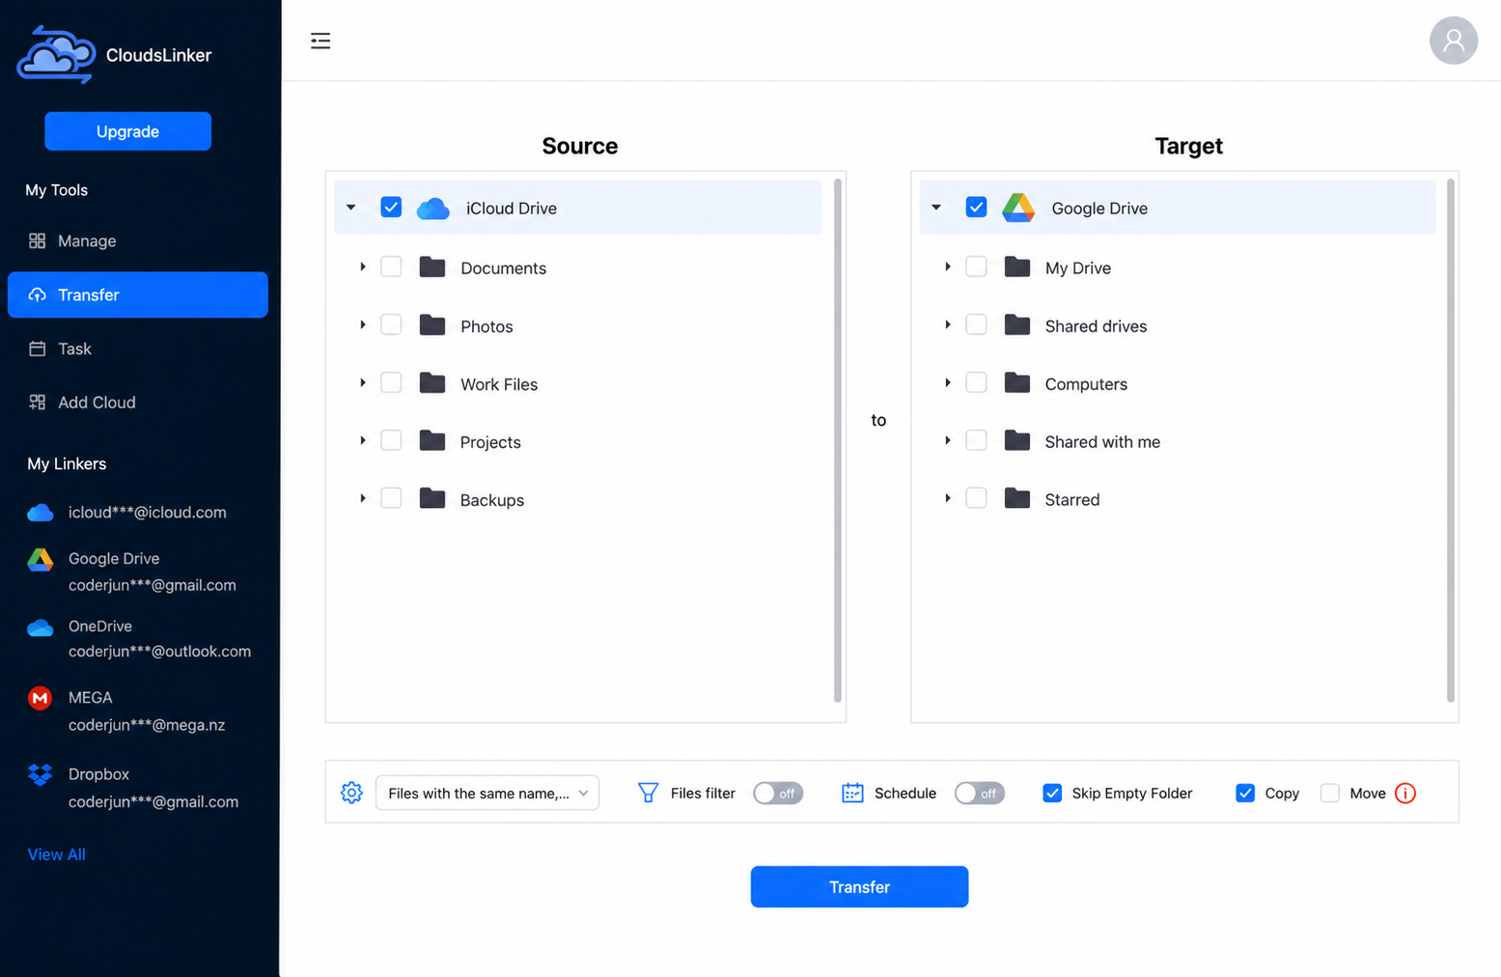This screenshot has height=977, width=1501.
Task: Select the Shared with me label
Action: click(1102, 441)
